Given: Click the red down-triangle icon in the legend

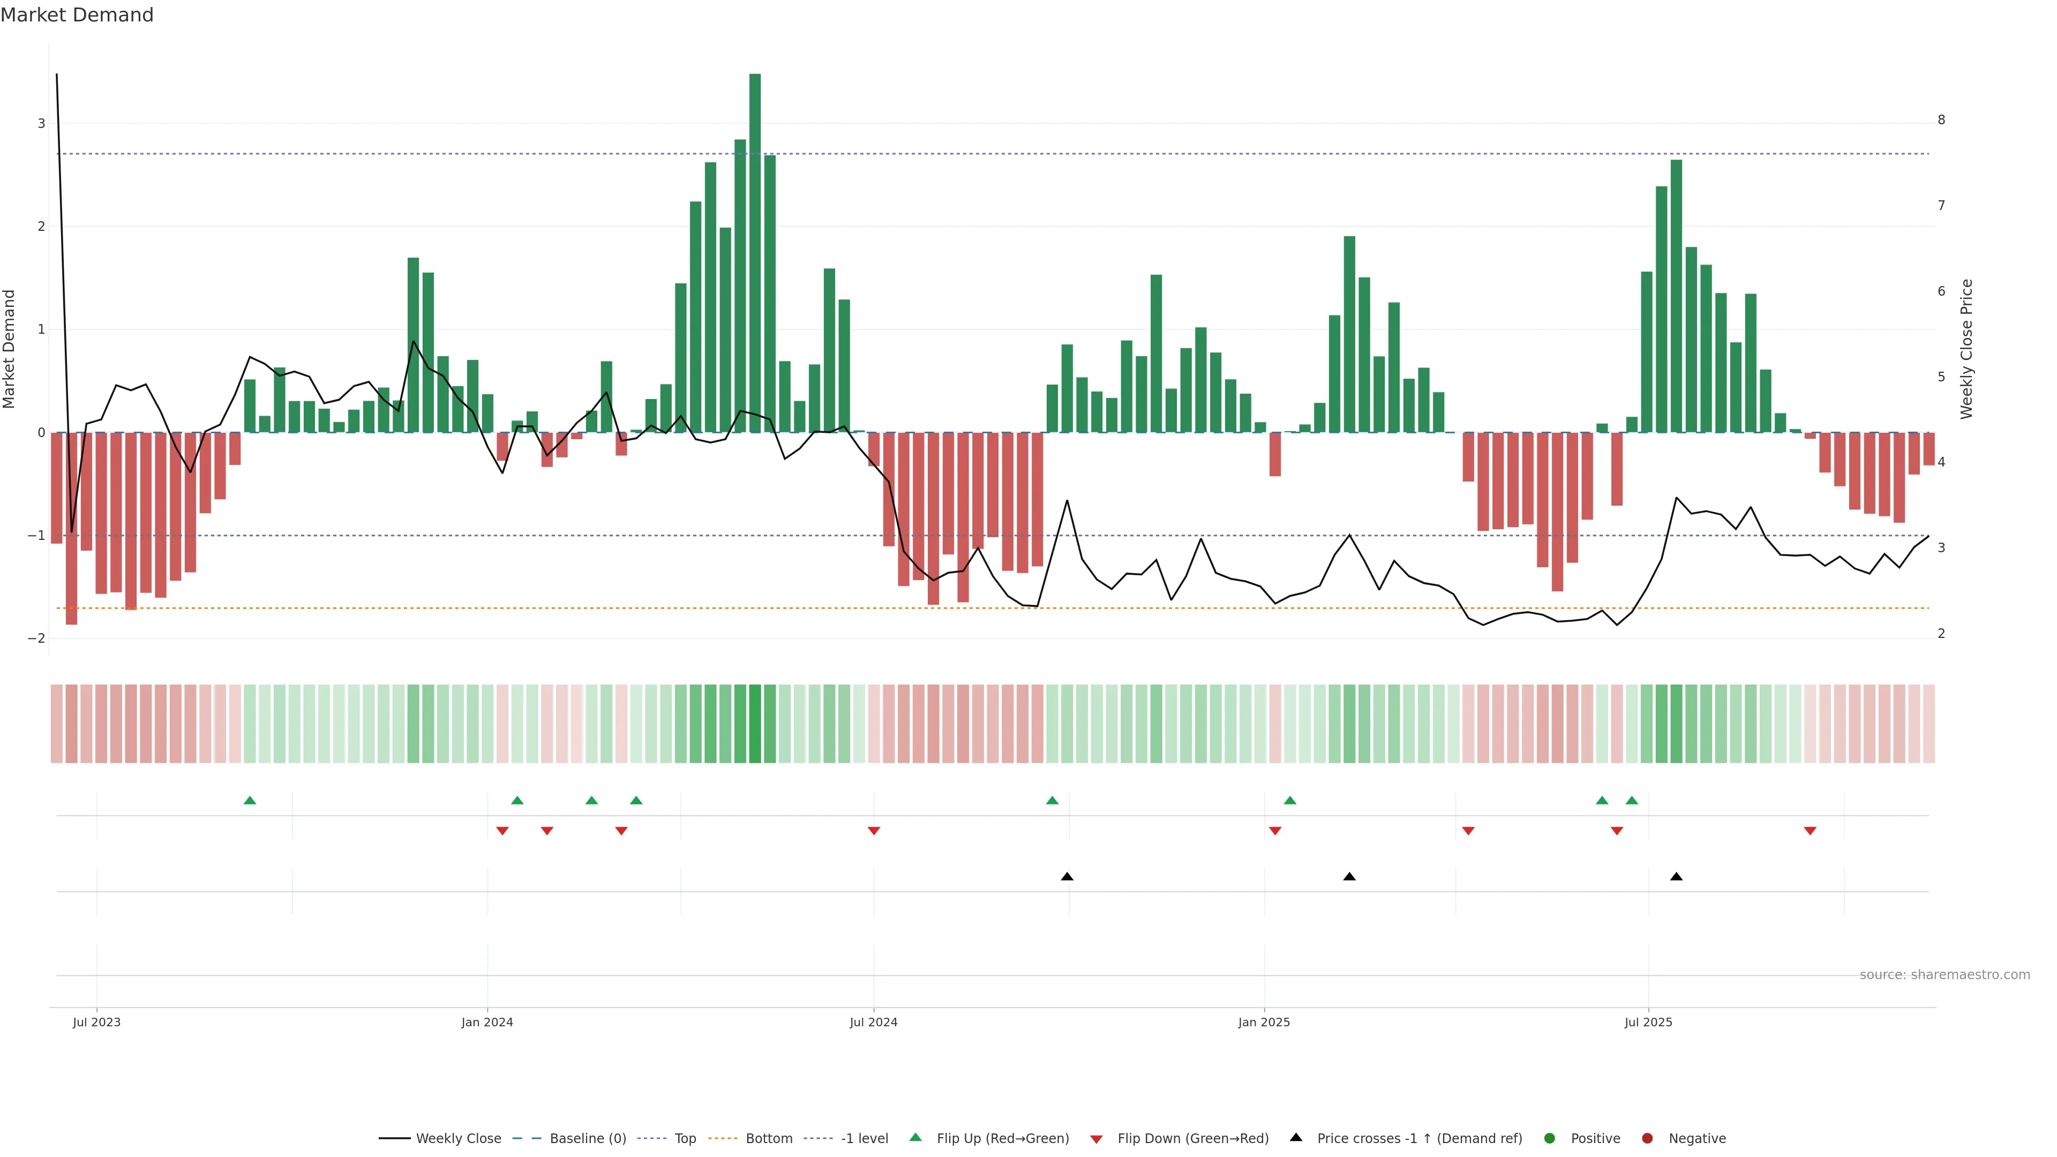Looking at the screenshot, I should (x=1097, y=1139).
